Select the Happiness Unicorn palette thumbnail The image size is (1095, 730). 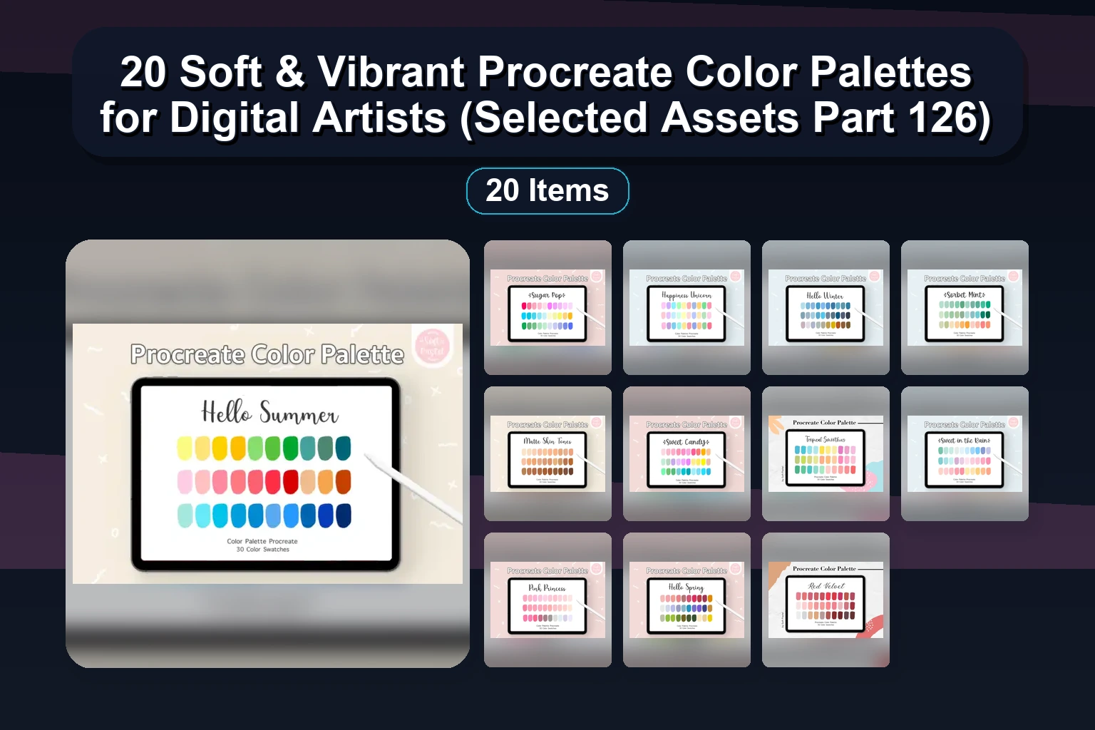pos(687,307)
